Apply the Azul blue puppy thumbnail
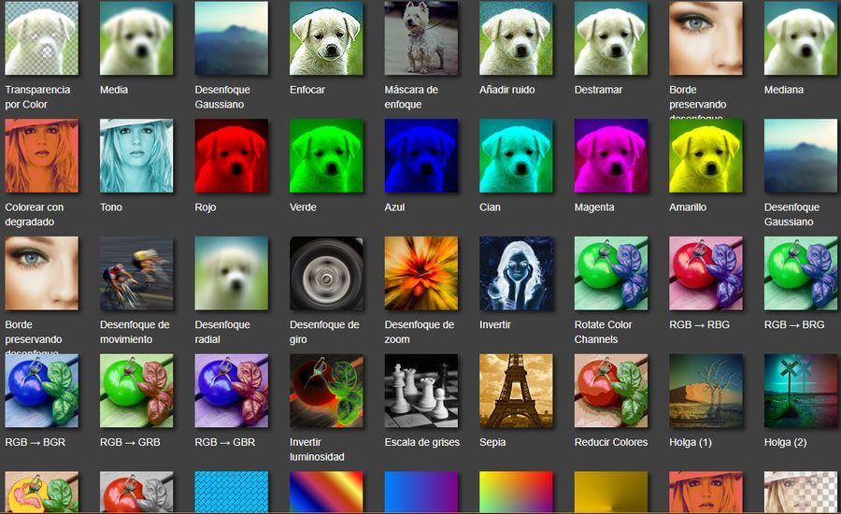This screenshot has width=841, height=514. (421, 155)
